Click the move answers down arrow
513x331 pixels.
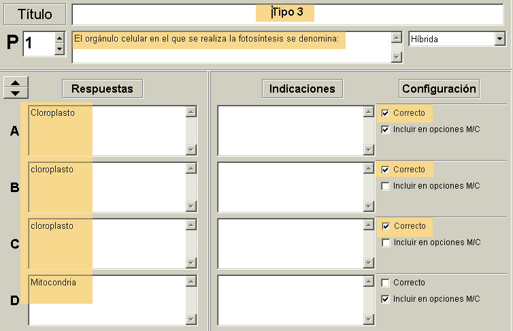[x=16, y=92]
